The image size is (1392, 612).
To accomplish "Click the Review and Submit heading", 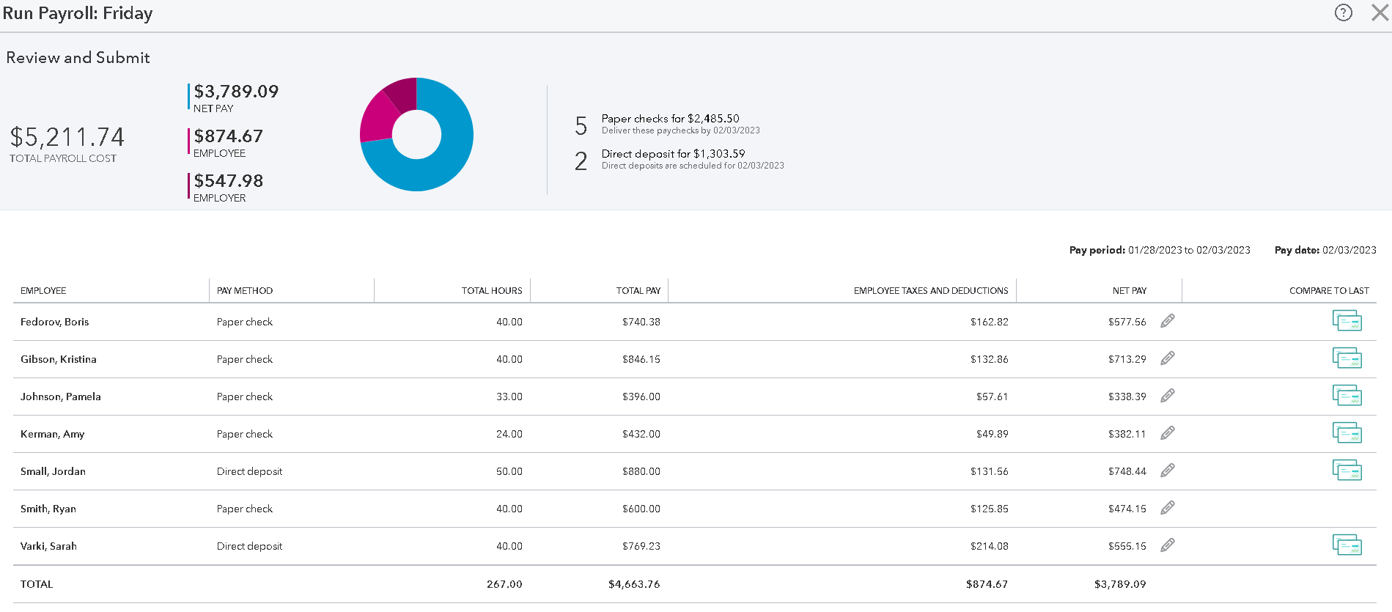I will coord(78,57).
